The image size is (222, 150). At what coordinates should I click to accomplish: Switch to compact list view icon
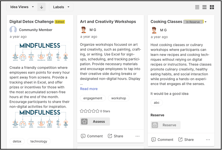tap(197, 7)
